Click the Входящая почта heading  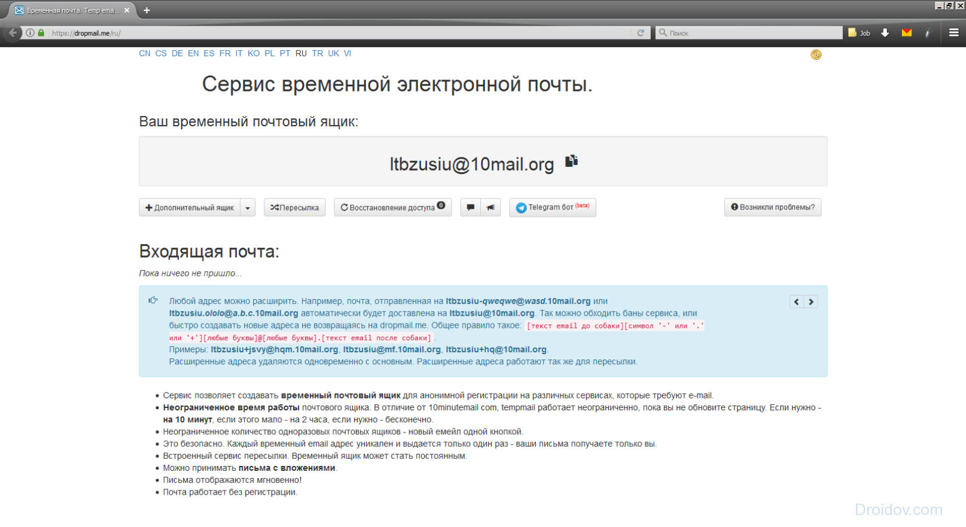[x=209, y=251]
